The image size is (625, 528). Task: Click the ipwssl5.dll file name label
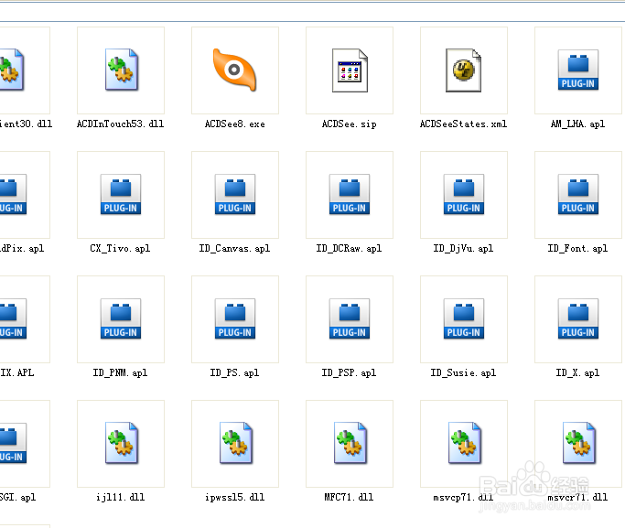[x=235, y=497]
